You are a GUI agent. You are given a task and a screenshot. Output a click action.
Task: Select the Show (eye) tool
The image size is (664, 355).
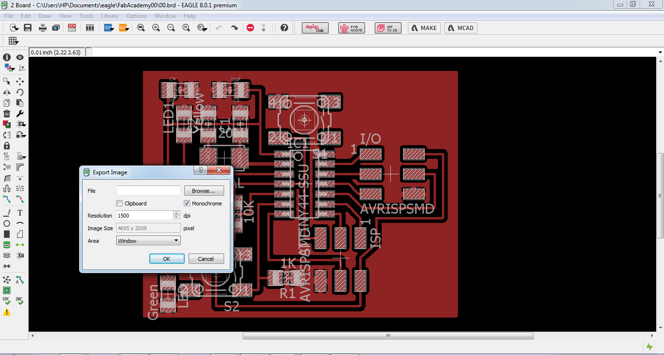(x=20, y=57)
